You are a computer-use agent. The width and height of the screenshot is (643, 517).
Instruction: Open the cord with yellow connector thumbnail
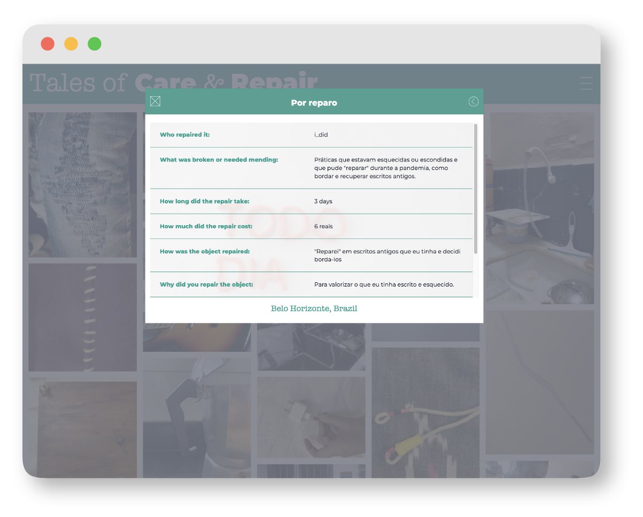point(425,412)
